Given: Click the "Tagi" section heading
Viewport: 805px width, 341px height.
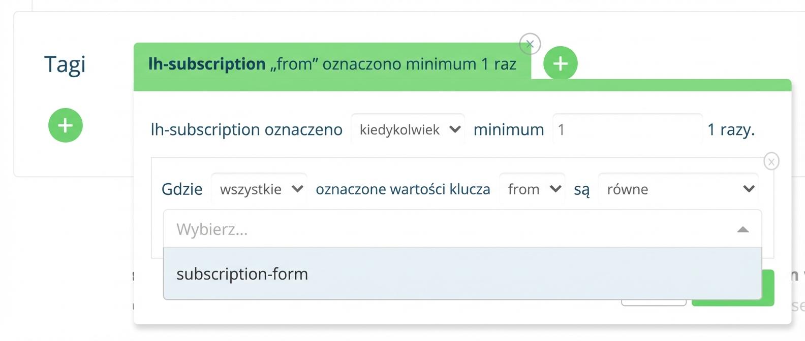Looking at the screenshot, I should pyautogui.click(x=65, y=64).
